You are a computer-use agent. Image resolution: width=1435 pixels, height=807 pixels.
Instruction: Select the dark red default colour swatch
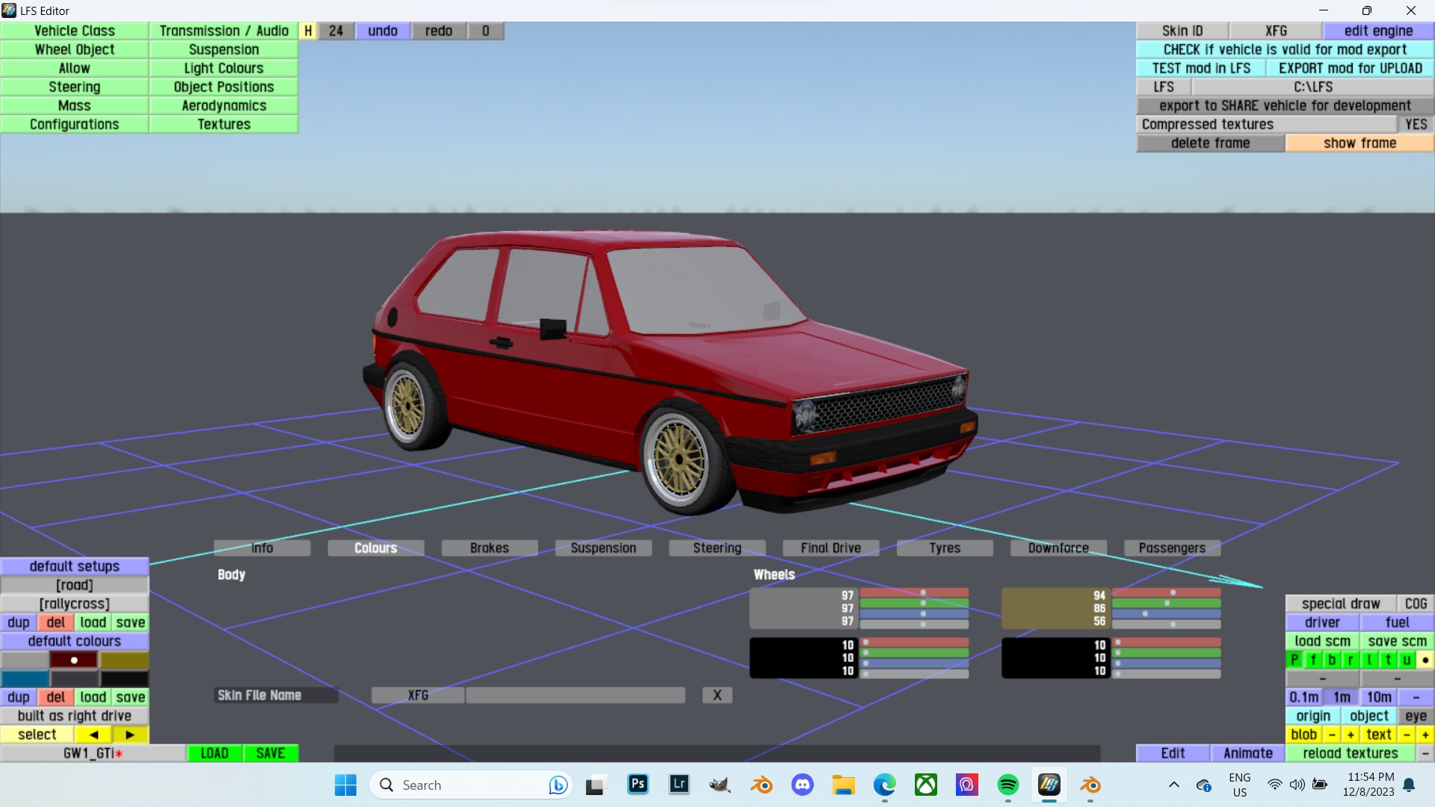tap(74, 660)
